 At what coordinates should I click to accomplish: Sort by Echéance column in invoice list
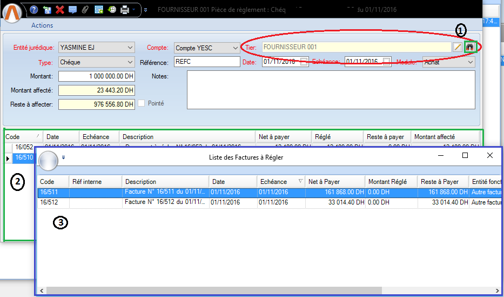[280, 182]
